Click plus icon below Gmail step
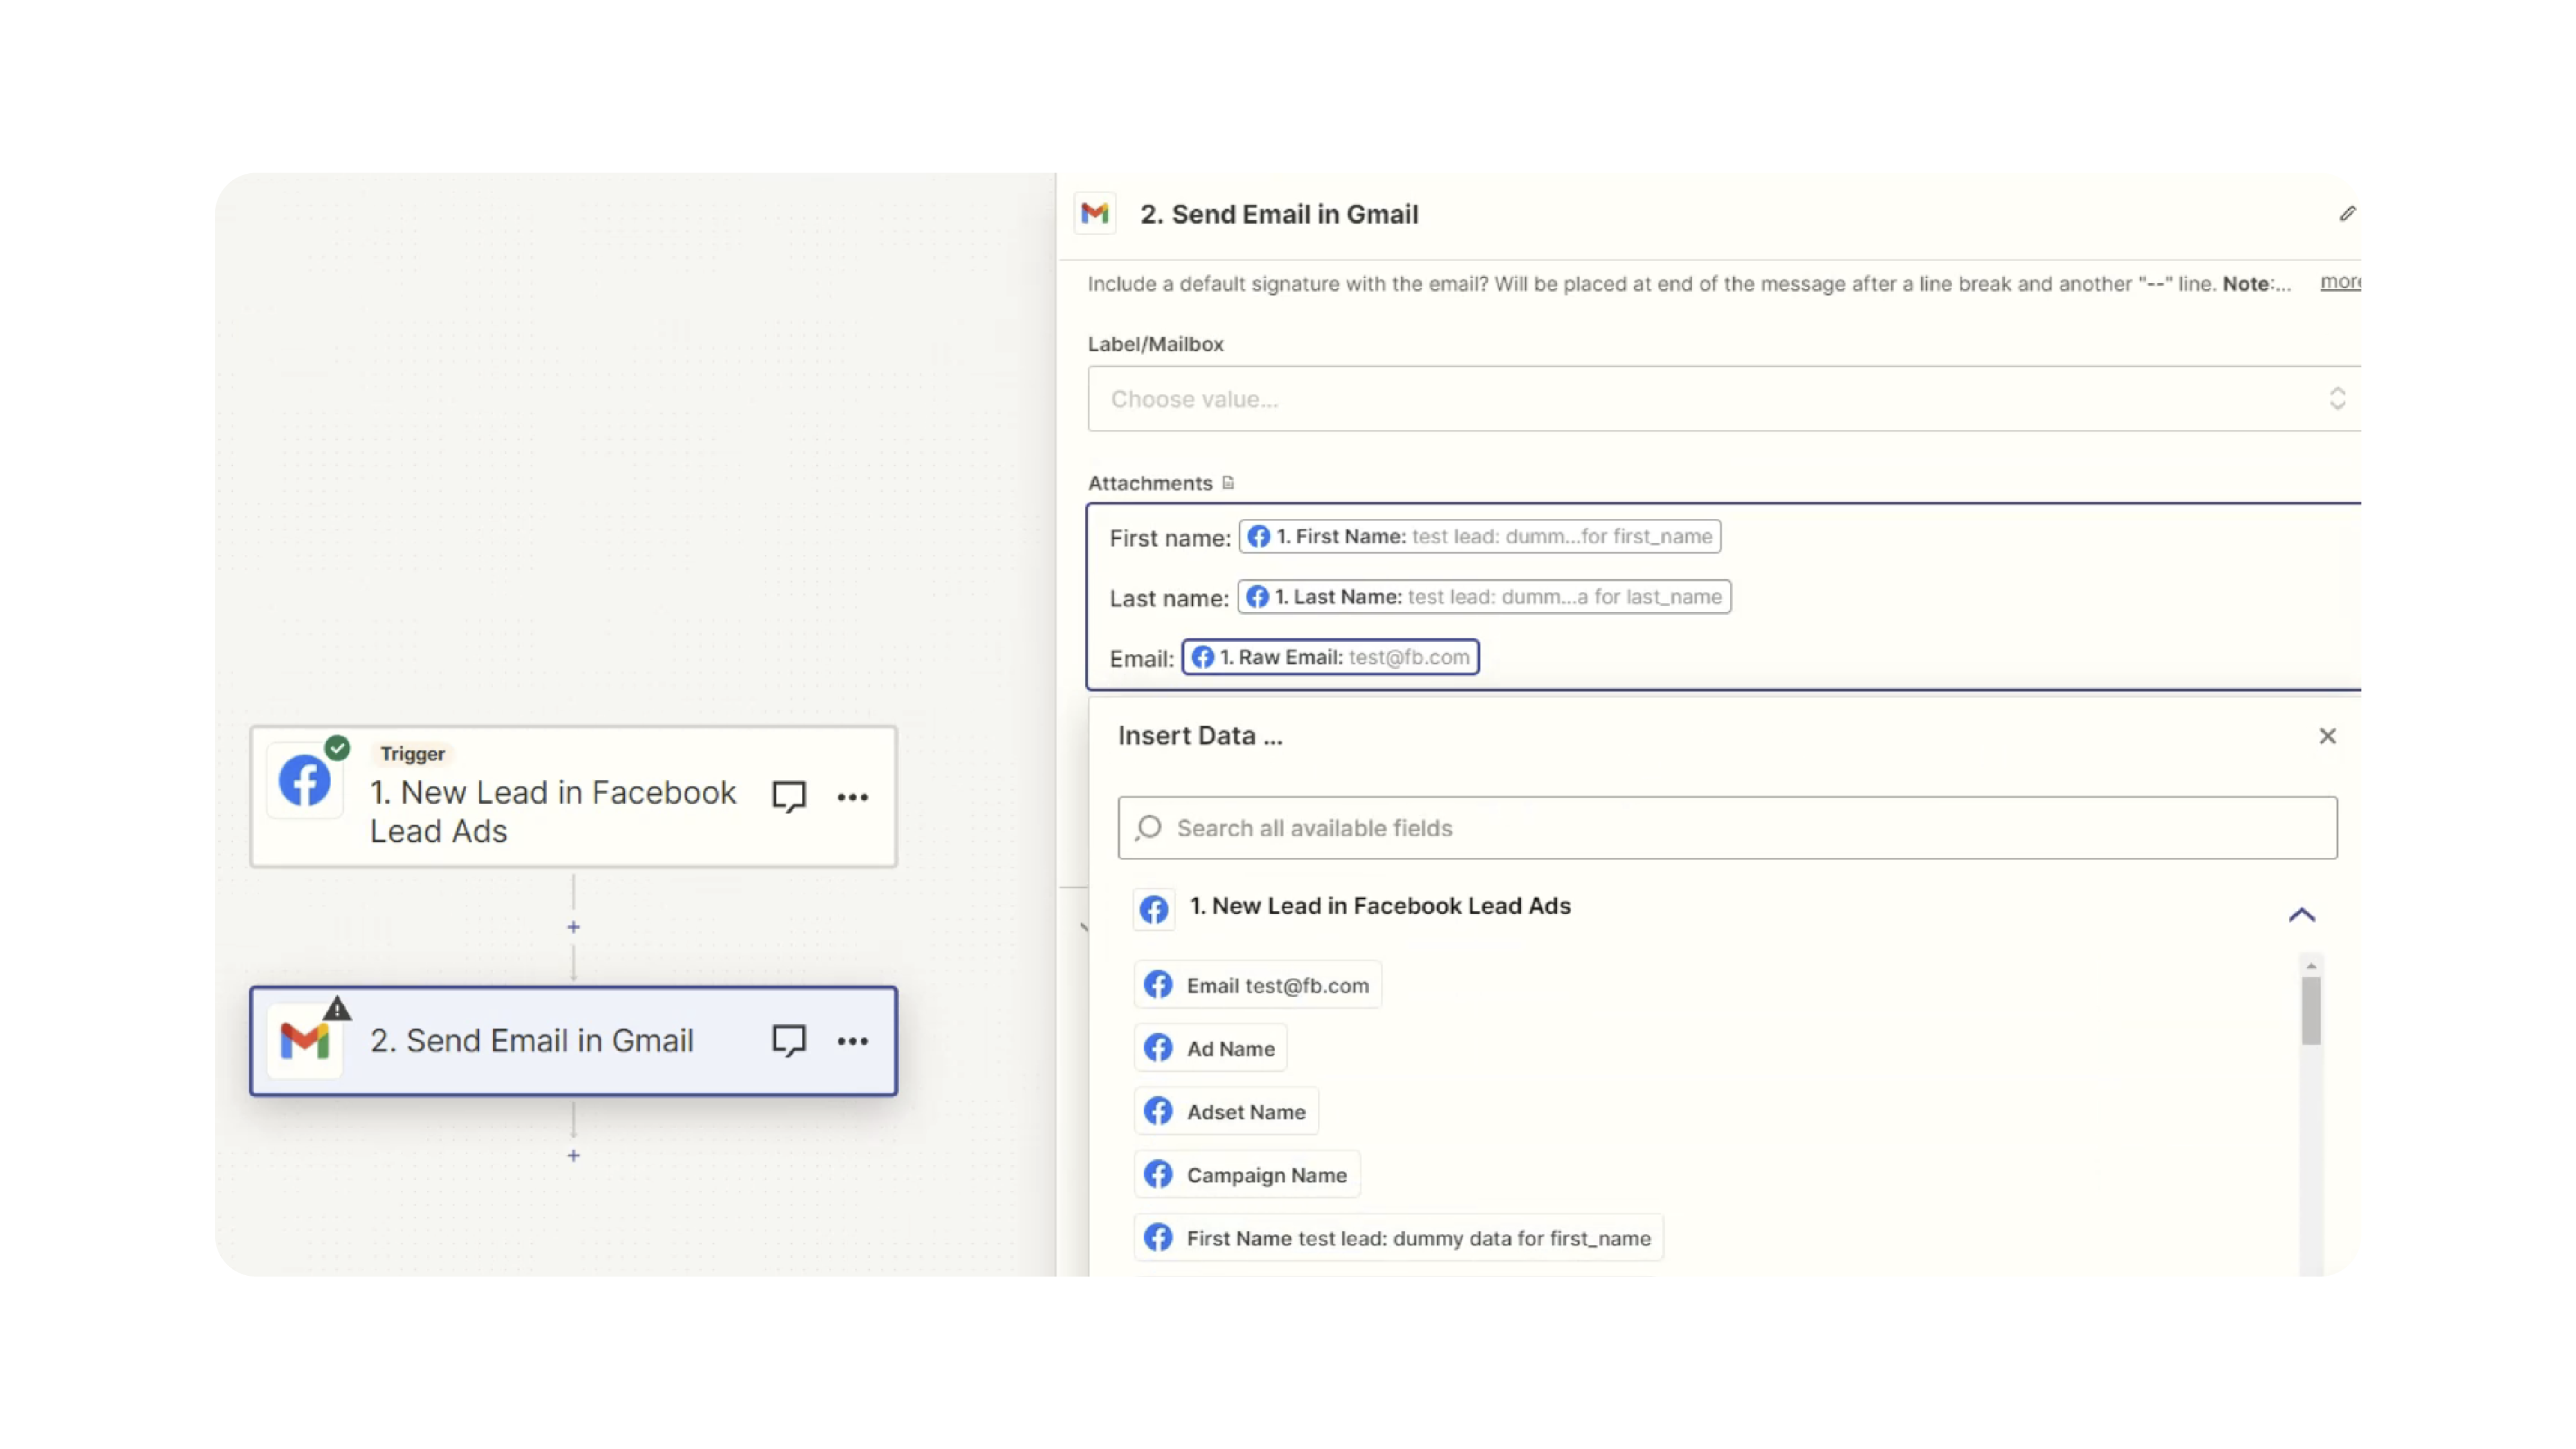The image size is (2576, 1449). 573,1155
